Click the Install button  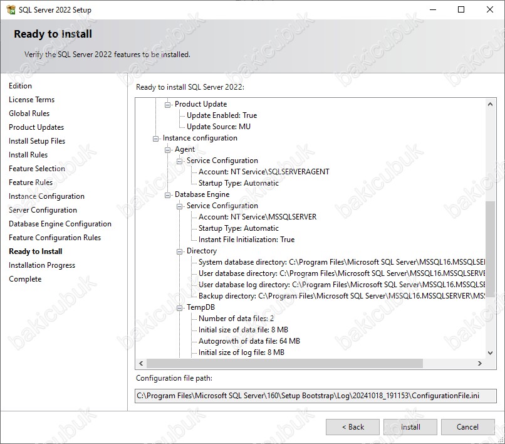tap(410, 427)
